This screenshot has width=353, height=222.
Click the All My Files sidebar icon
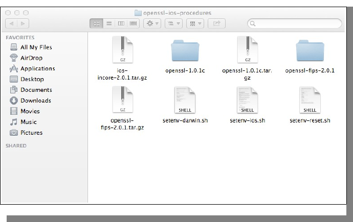[x=14, y=47]
